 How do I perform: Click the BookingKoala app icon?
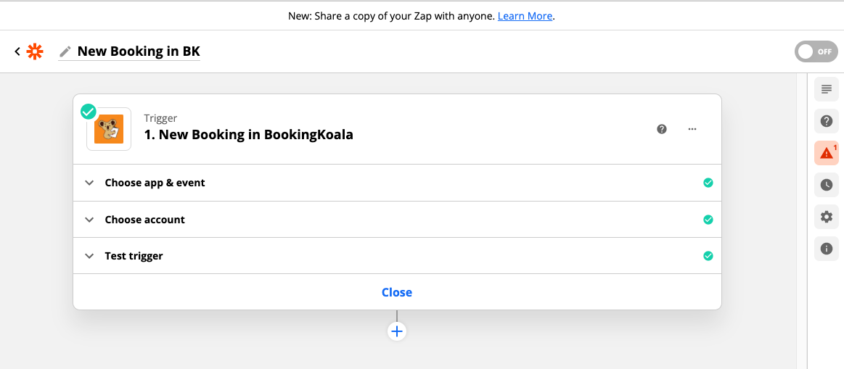(x=109, y=129)
